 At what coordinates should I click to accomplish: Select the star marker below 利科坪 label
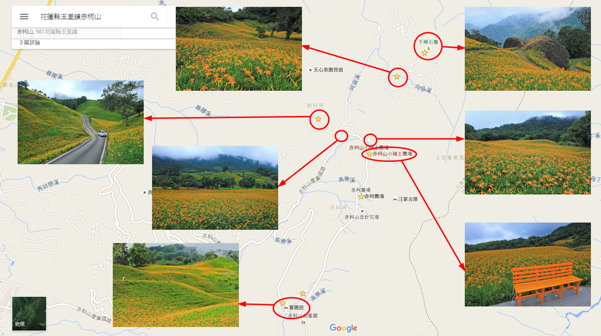click(x=318, y=119)
